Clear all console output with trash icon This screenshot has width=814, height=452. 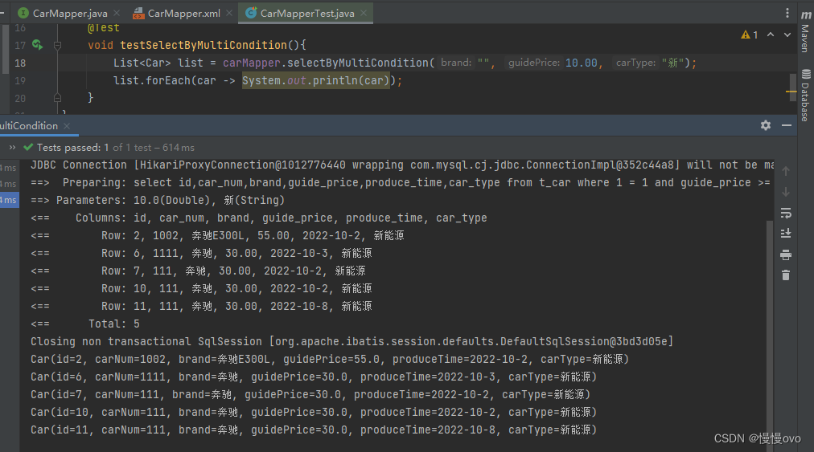pos(786,275)
